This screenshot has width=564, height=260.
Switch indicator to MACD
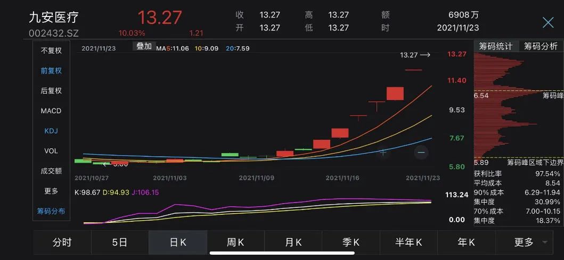tap(51, 111)
